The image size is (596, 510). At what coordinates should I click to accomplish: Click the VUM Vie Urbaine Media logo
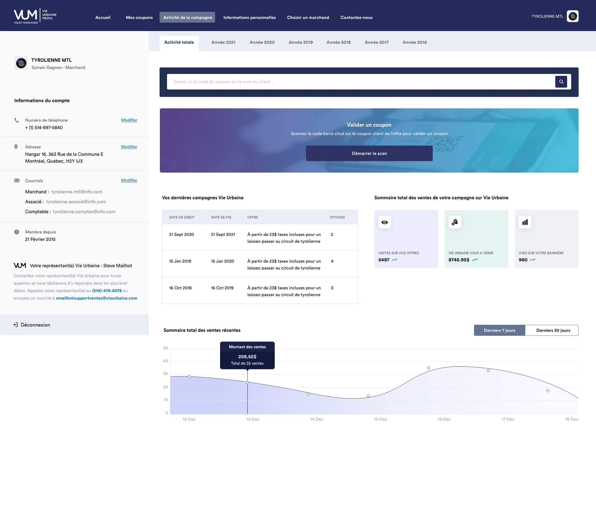coord(35,16)
